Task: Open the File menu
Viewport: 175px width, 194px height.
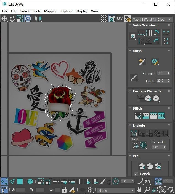Action: coord(5,11)
